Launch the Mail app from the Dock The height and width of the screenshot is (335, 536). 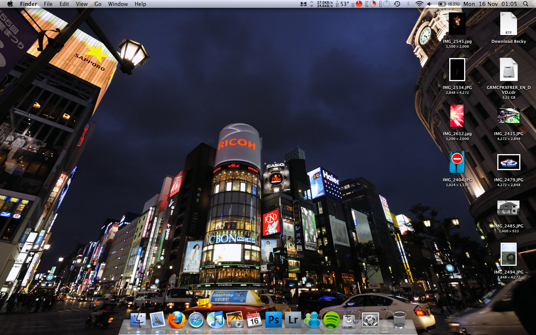[x=157, y=320]
